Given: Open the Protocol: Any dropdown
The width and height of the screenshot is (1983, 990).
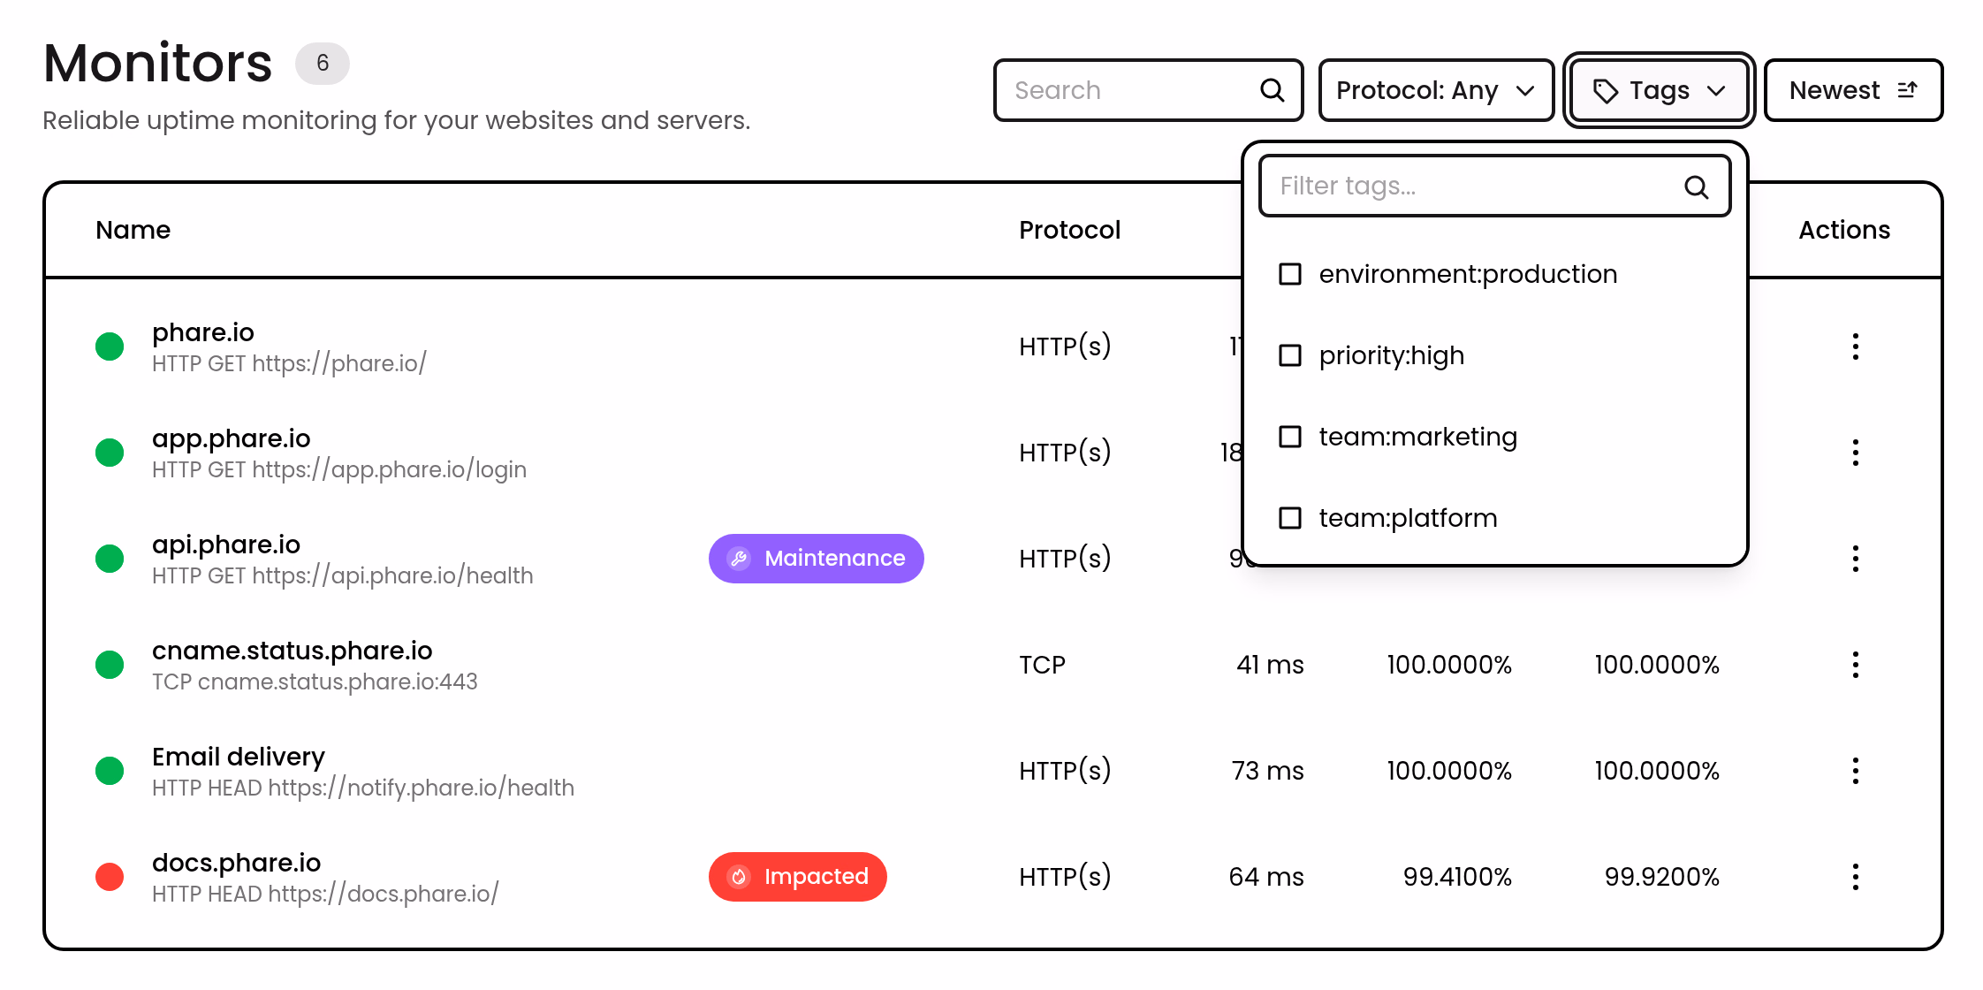Looking at the screenshot, I should (1436, 90).
